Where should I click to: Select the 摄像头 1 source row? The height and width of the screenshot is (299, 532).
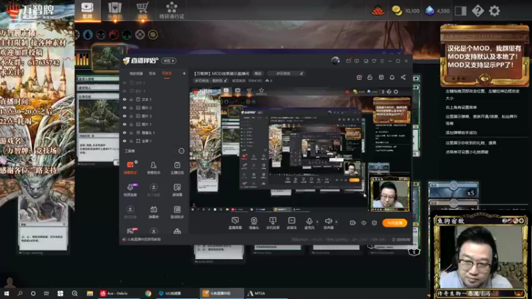coord(154,132)
